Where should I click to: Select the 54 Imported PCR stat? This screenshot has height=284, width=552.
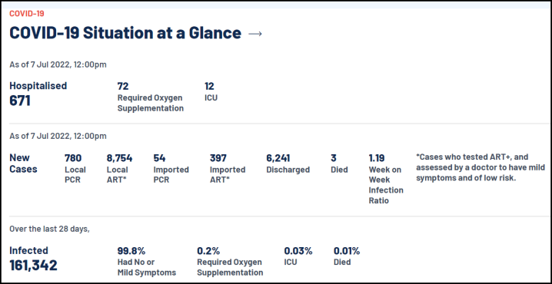(171, 169)
